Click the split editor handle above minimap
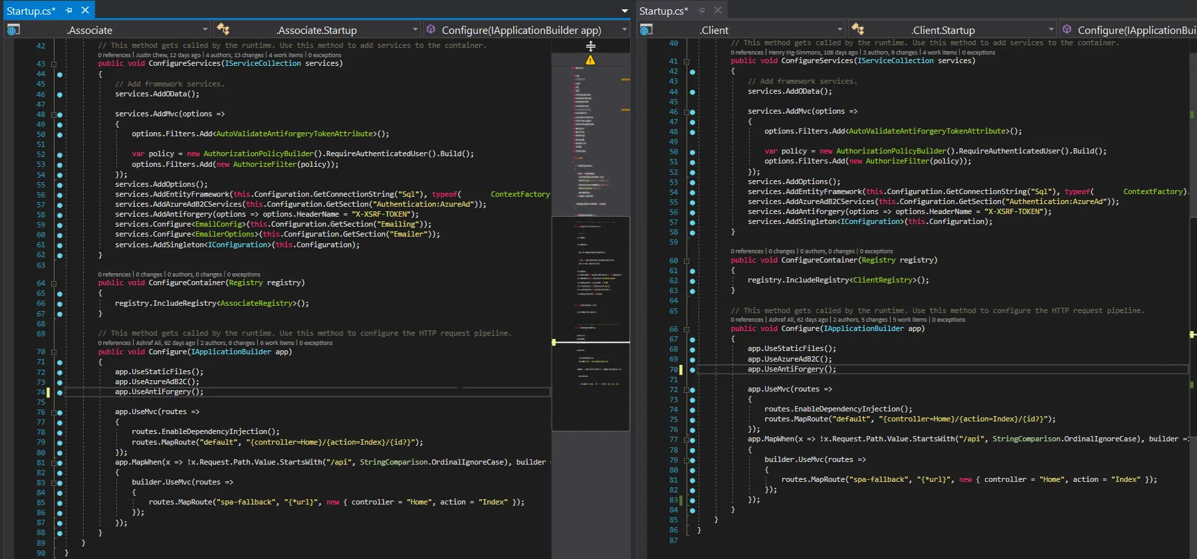The image size is (1197, 559). click(590, 46)
